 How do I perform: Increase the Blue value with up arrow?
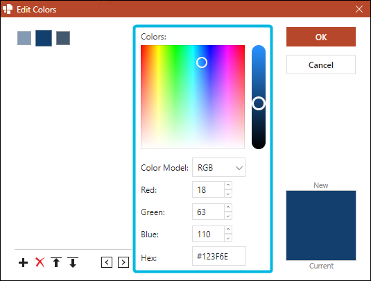228,230
